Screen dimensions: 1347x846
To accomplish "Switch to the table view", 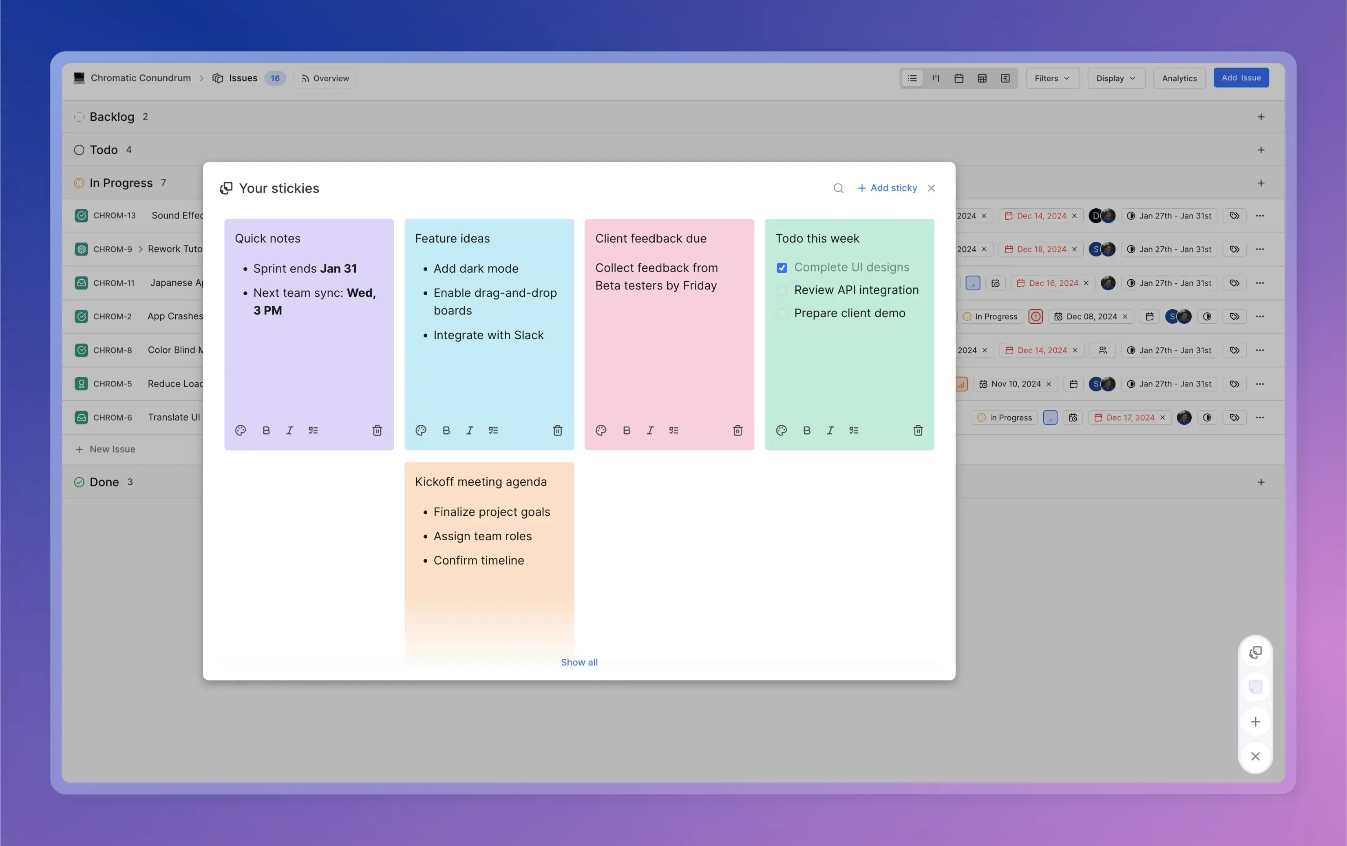I will click(982, 78).
